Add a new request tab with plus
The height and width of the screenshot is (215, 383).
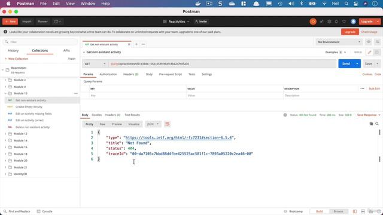pos(136,44)
